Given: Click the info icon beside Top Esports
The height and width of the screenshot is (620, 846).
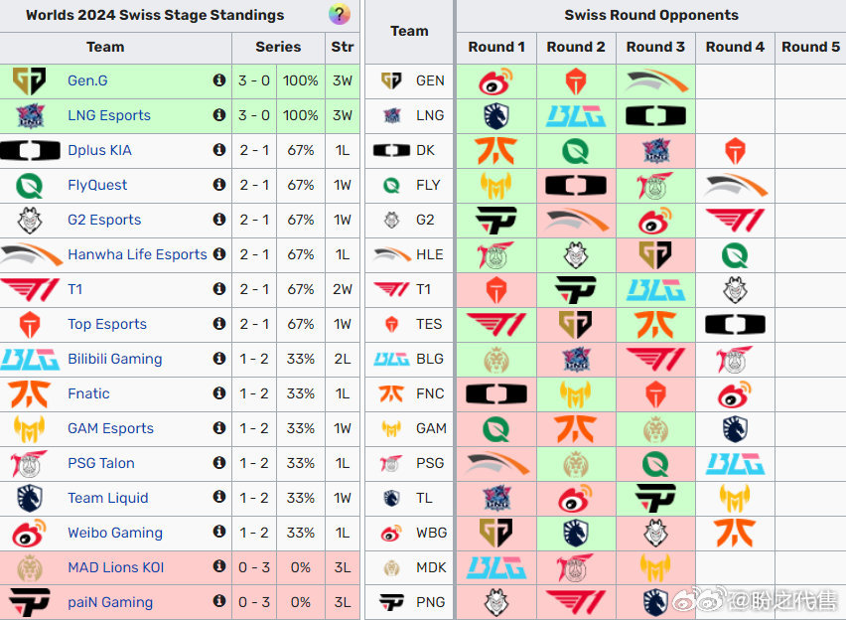Looking at the screenshot, I should (219, 324).
